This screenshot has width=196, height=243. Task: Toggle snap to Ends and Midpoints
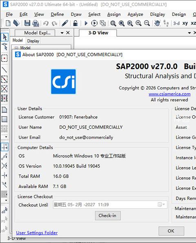(4, 156)
